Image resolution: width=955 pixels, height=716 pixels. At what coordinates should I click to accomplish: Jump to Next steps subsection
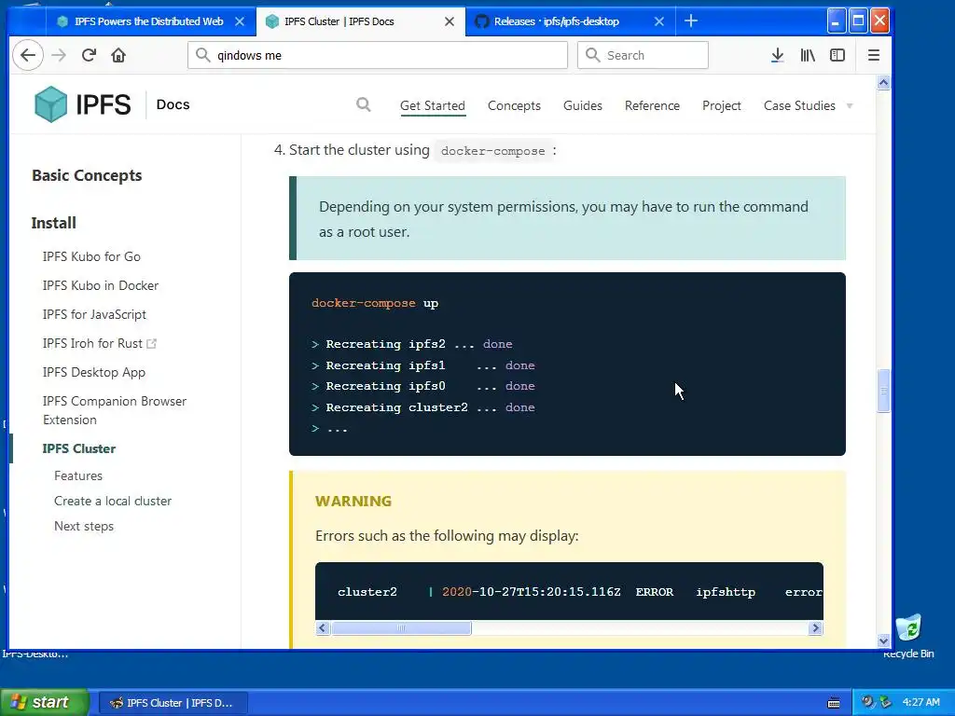coord(83,526)
